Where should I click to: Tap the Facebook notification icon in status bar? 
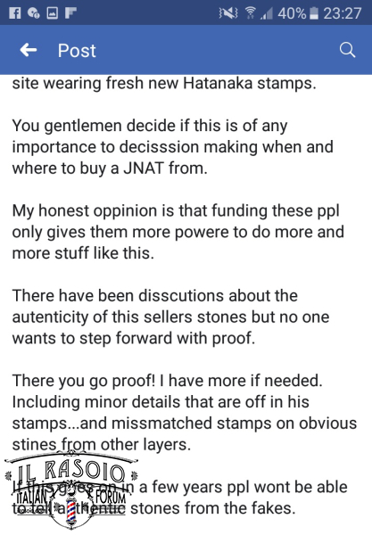click(x=14, y=13)
